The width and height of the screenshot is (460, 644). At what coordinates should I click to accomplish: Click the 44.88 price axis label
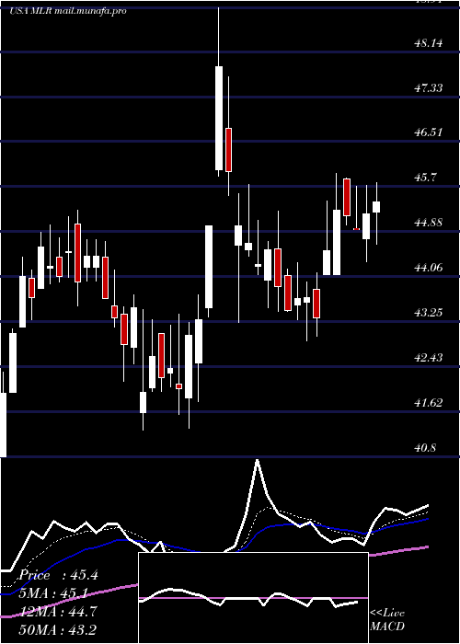pyautogui.click(x=429, y=223)
